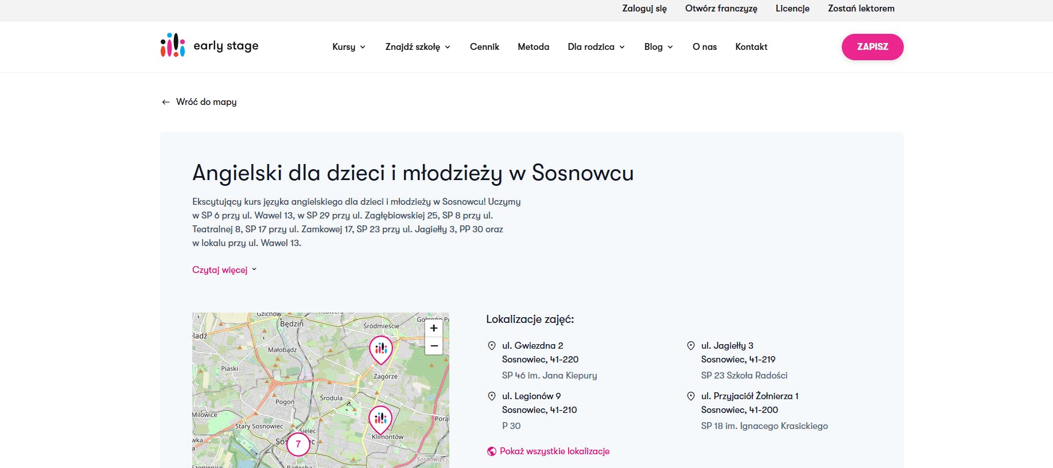The image size is (1053, 468).
Task: Zoom in on the map with plus button
Action: 434,328
